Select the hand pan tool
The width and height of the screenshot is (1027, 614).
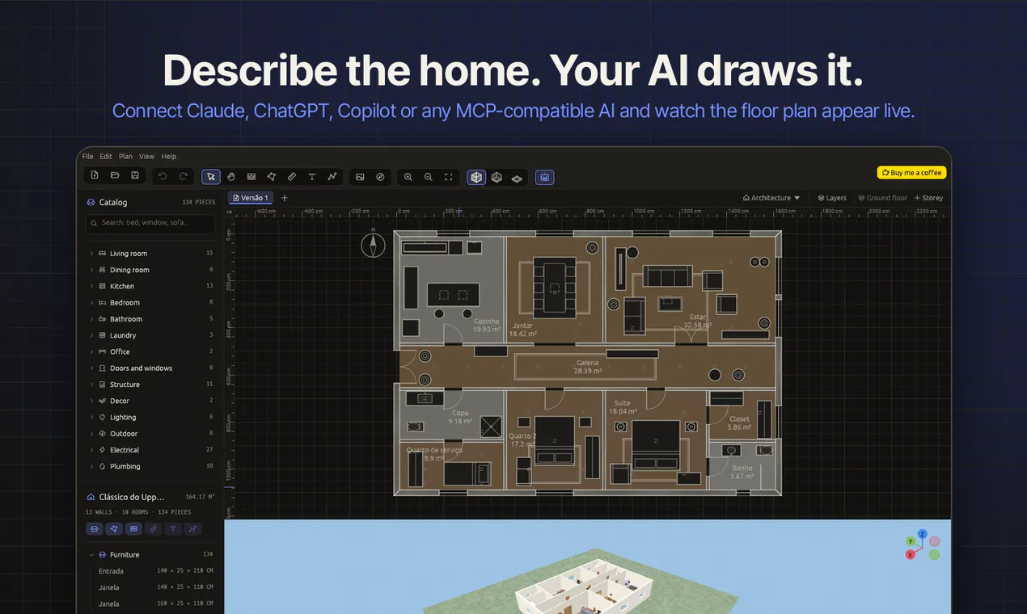click(x=231, y=176)
